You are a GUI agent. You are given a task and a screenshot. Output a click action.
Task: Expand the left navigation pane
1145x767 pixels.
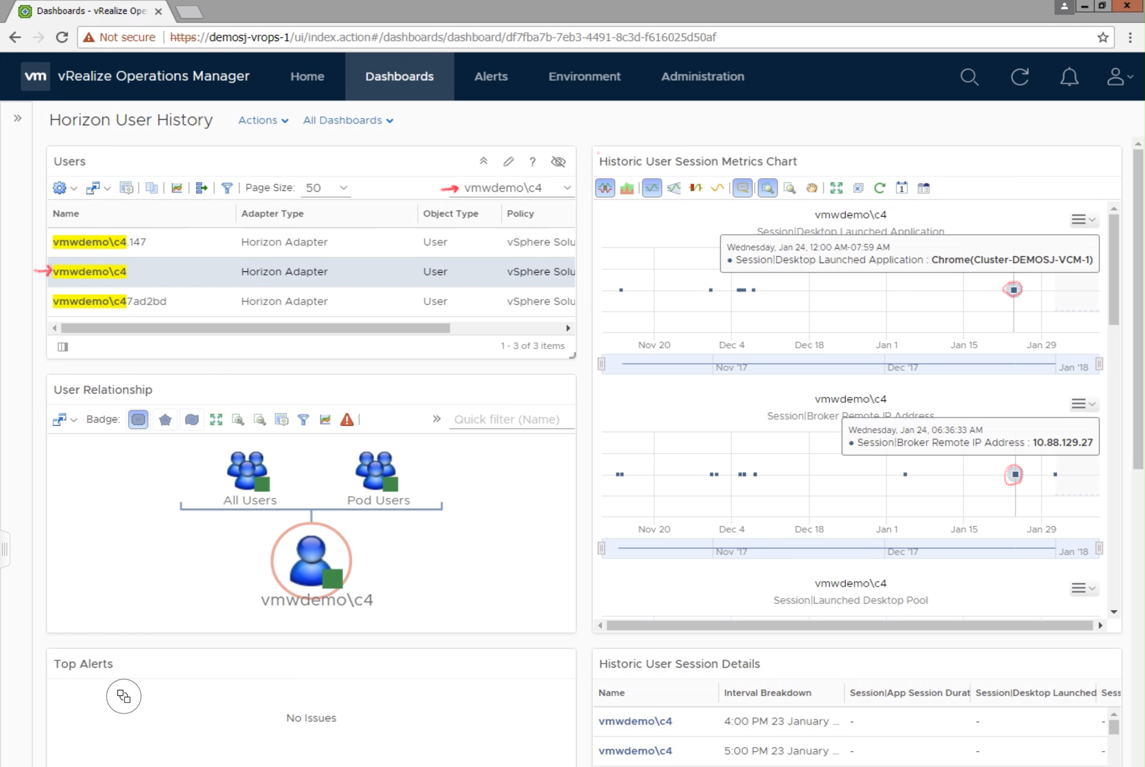click(x=18, y=118)
